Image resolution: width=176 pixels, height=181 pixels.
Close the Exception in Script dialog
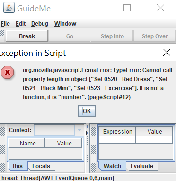[x=167, y=53]
